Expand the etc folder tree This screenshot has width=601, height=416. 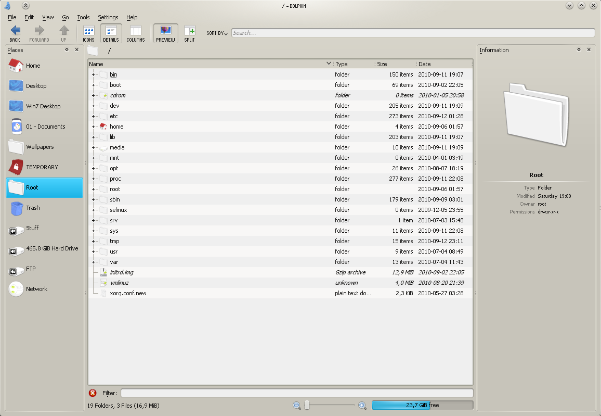[x=93, y=116]
